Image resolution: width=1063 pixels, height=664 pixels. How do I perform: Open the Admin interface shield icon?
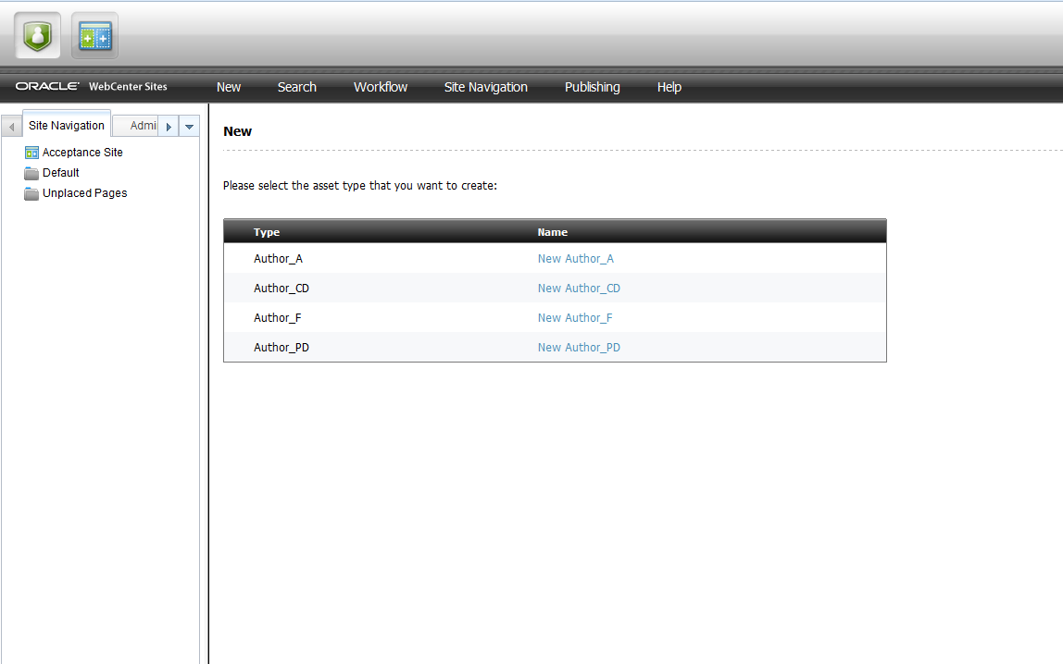click(x=37, y=35)
